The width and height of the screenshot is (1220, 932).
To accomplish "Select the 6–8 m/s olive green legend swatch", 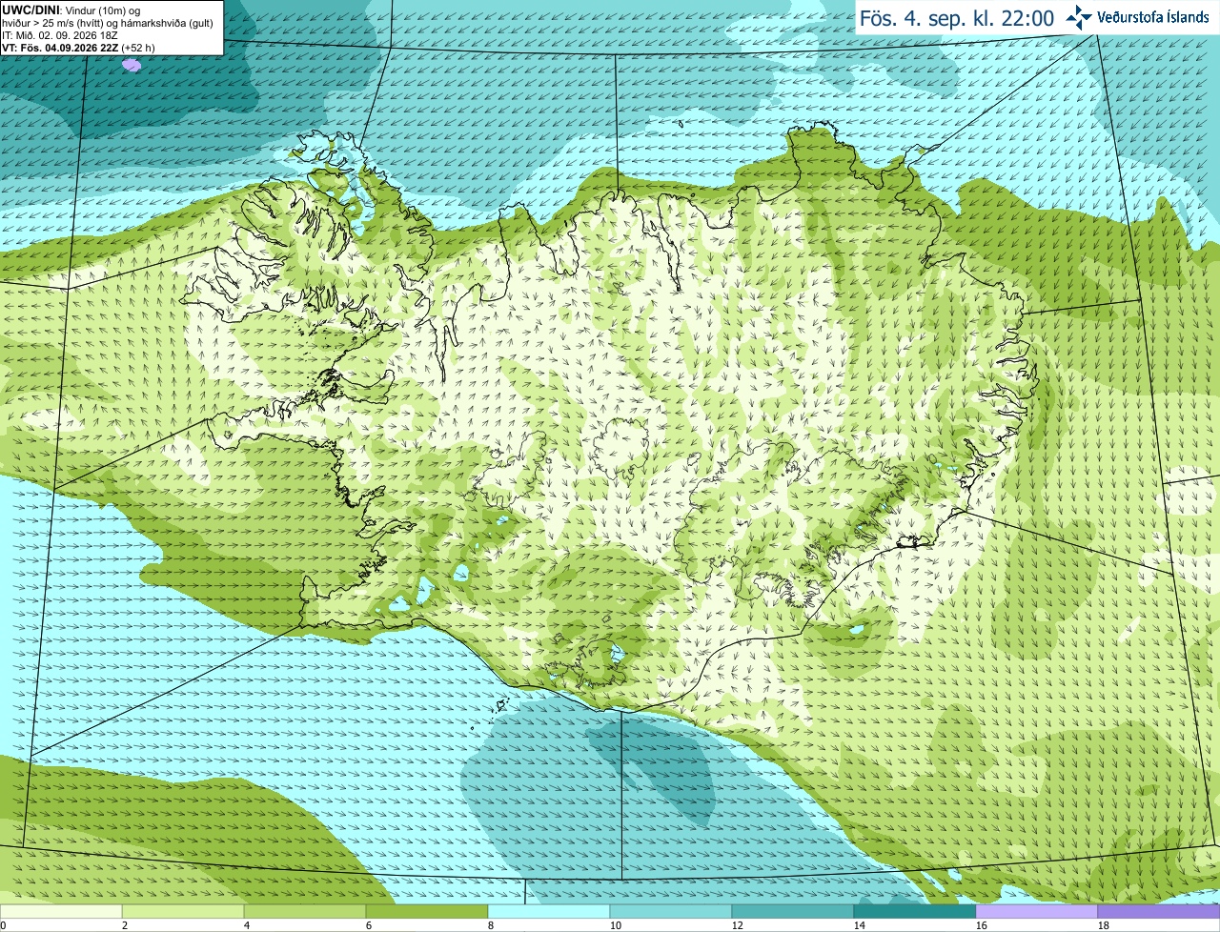I will coord(427,912).
